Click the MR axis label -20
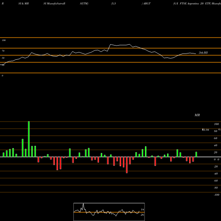Screen dimensions: 221x221 click(x=216, y=167)
